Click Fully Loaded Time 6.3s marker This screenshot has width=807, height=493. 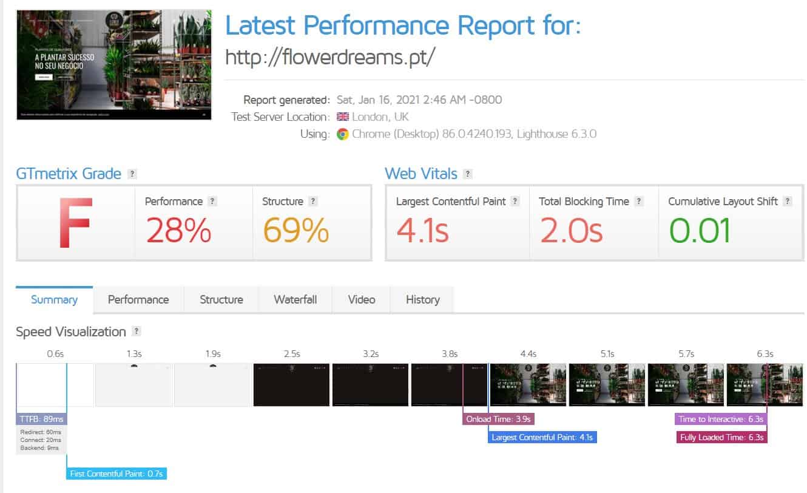[722, 437]
